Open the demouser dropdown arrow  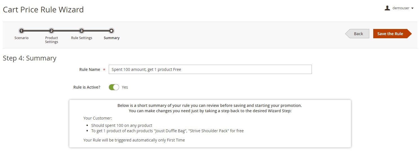(412, 8)
